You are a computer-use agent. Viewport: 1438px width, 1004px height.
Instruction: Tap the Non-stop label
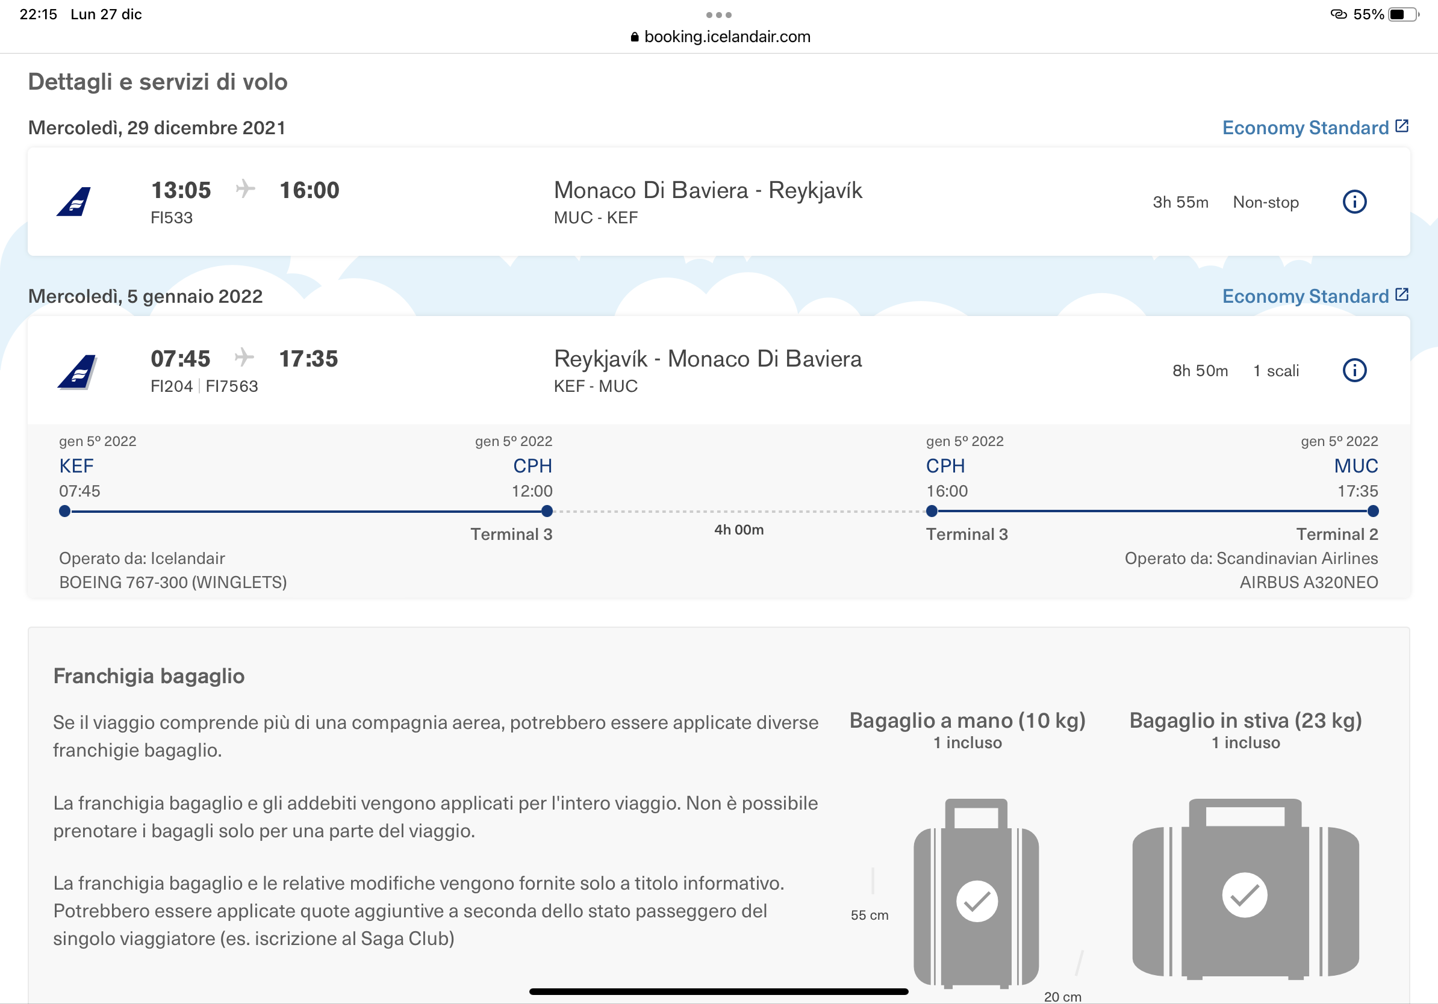(1266, 202)
